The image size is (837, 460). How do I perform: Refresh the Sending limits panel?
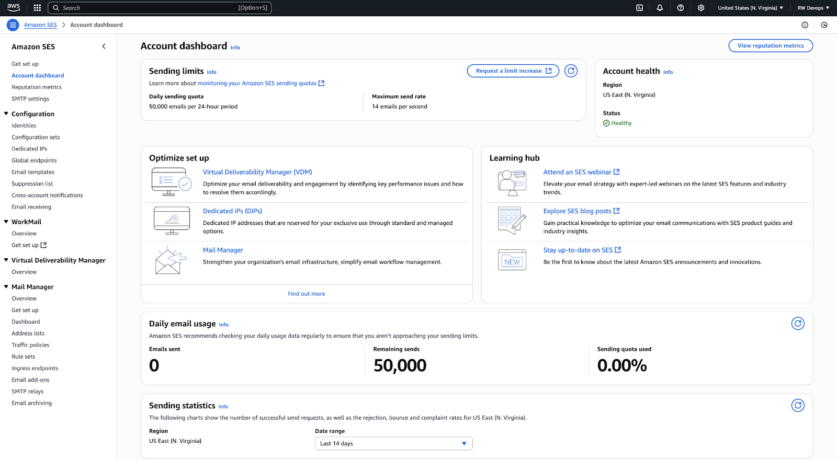pyautogui.click(x=571, y=71)
